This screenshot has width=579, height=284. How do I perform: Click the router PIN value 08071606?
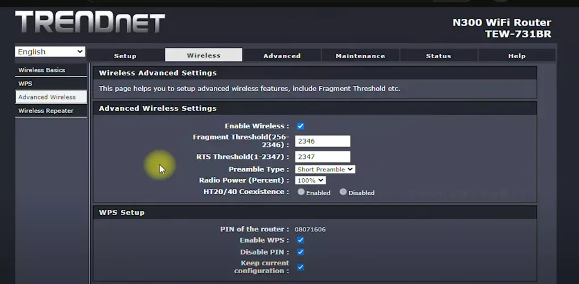tap(310, 230)
